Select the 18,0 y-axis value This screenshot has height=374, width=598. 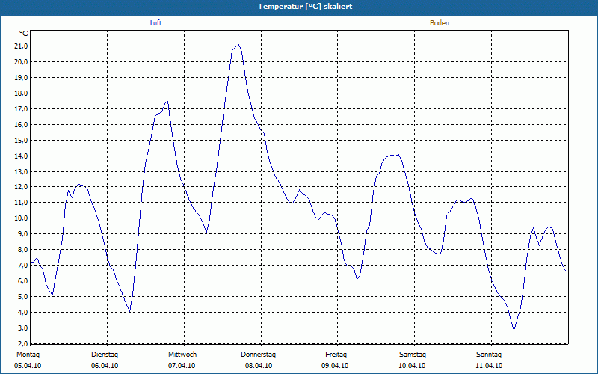point(21,93)
